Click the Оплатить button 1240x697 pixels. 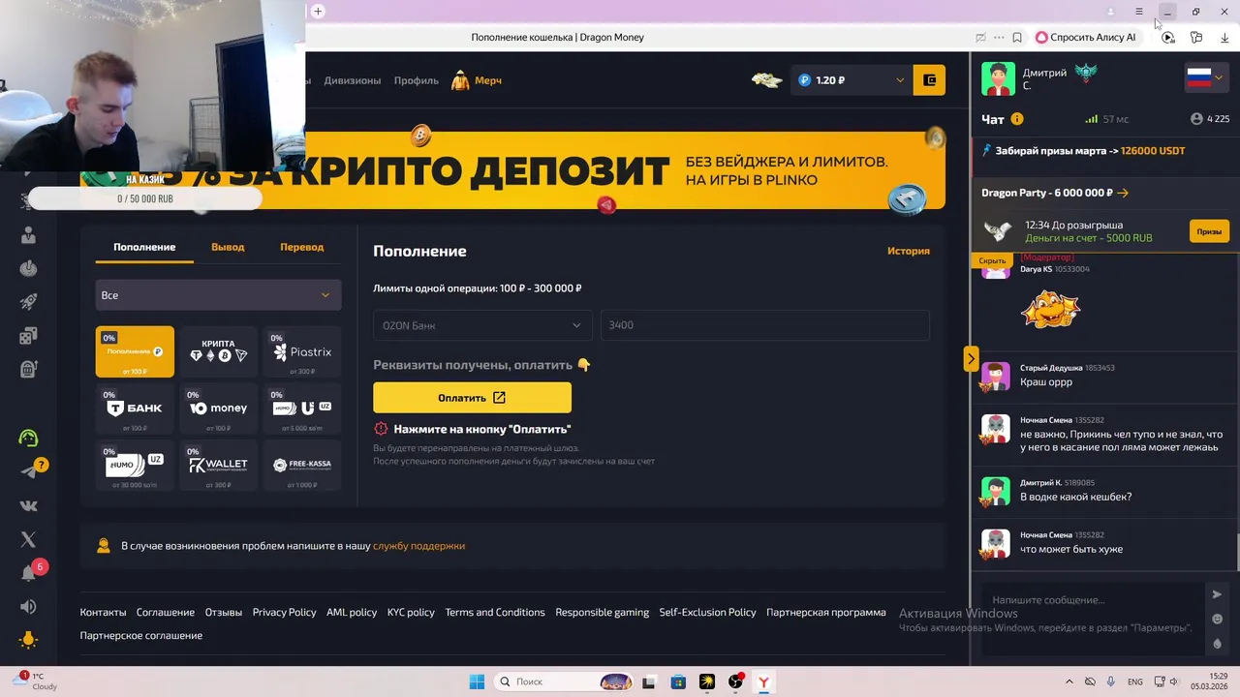pyautogui.click(x=472, y=398)
